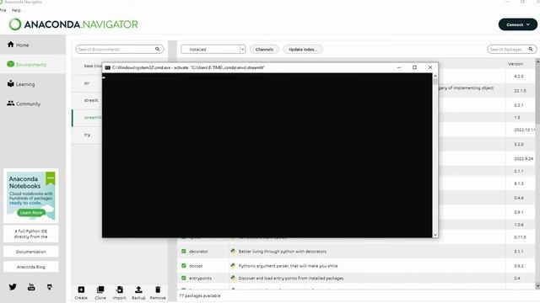This screenshot has width=540, height=303.
Task: Open the Learning sidebar icon
Action: [11, 83]
